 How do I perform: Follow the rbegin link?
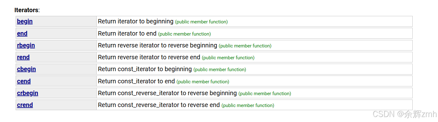click(26, 46)
